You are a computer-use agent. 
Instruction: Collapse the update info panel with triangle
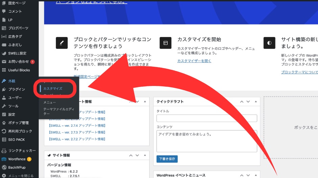145,101
